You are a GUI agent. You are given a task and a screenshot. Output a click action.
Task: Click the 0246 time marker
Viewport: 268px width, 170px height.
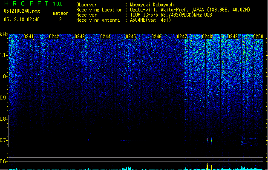pos(156,37)
